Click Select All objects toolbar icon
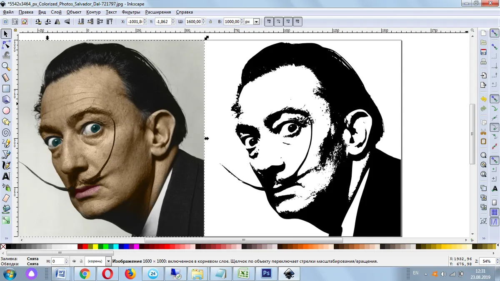Image resolution: width=500 pixels, height=281 pixels. click(5, 21)
